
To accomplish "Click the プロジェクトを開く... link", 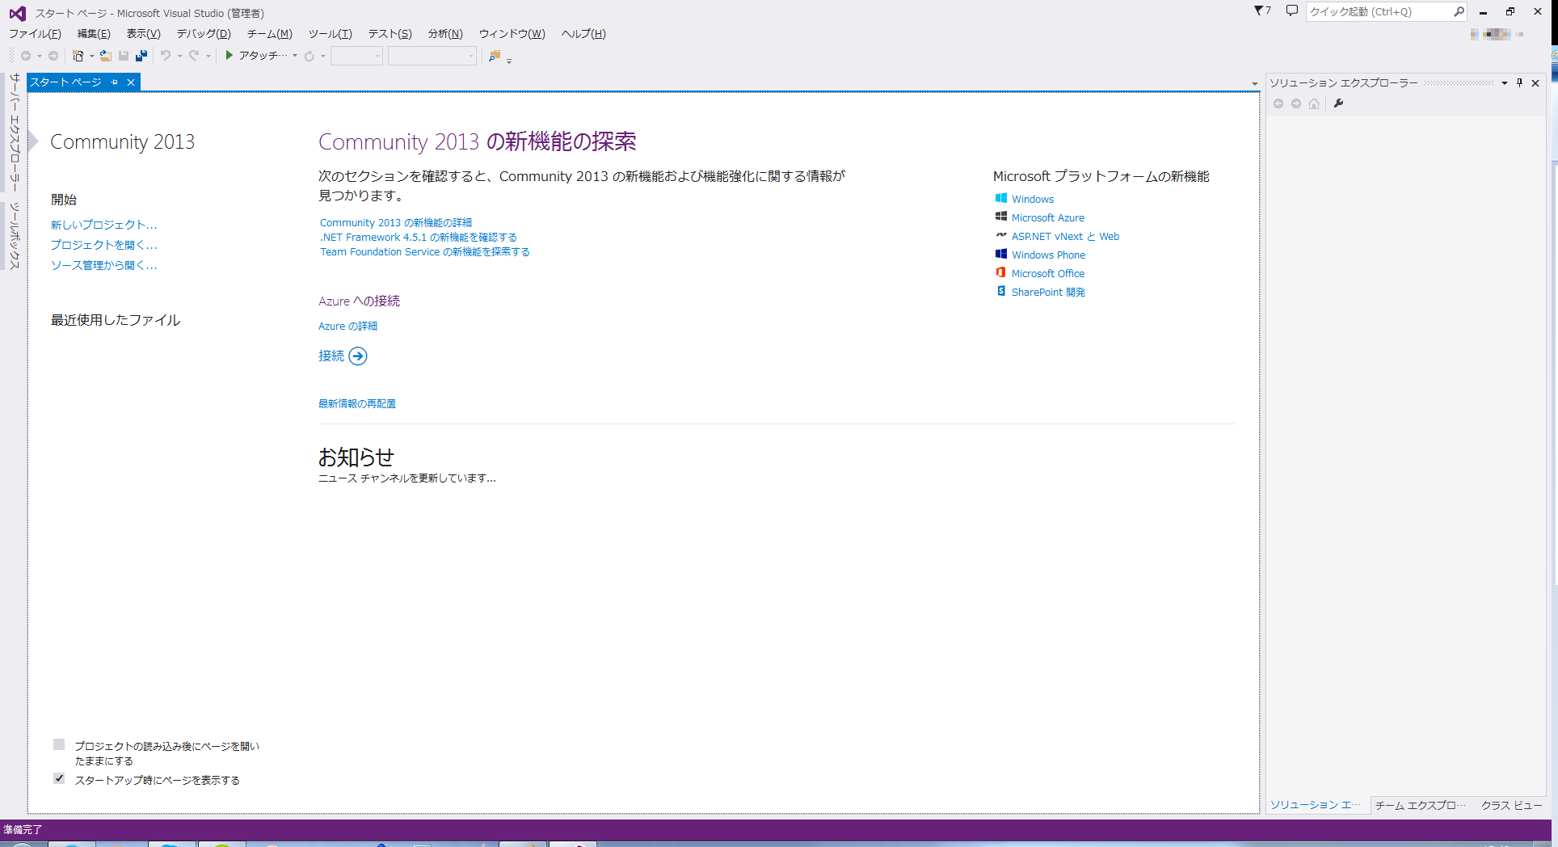I will 104,245.
